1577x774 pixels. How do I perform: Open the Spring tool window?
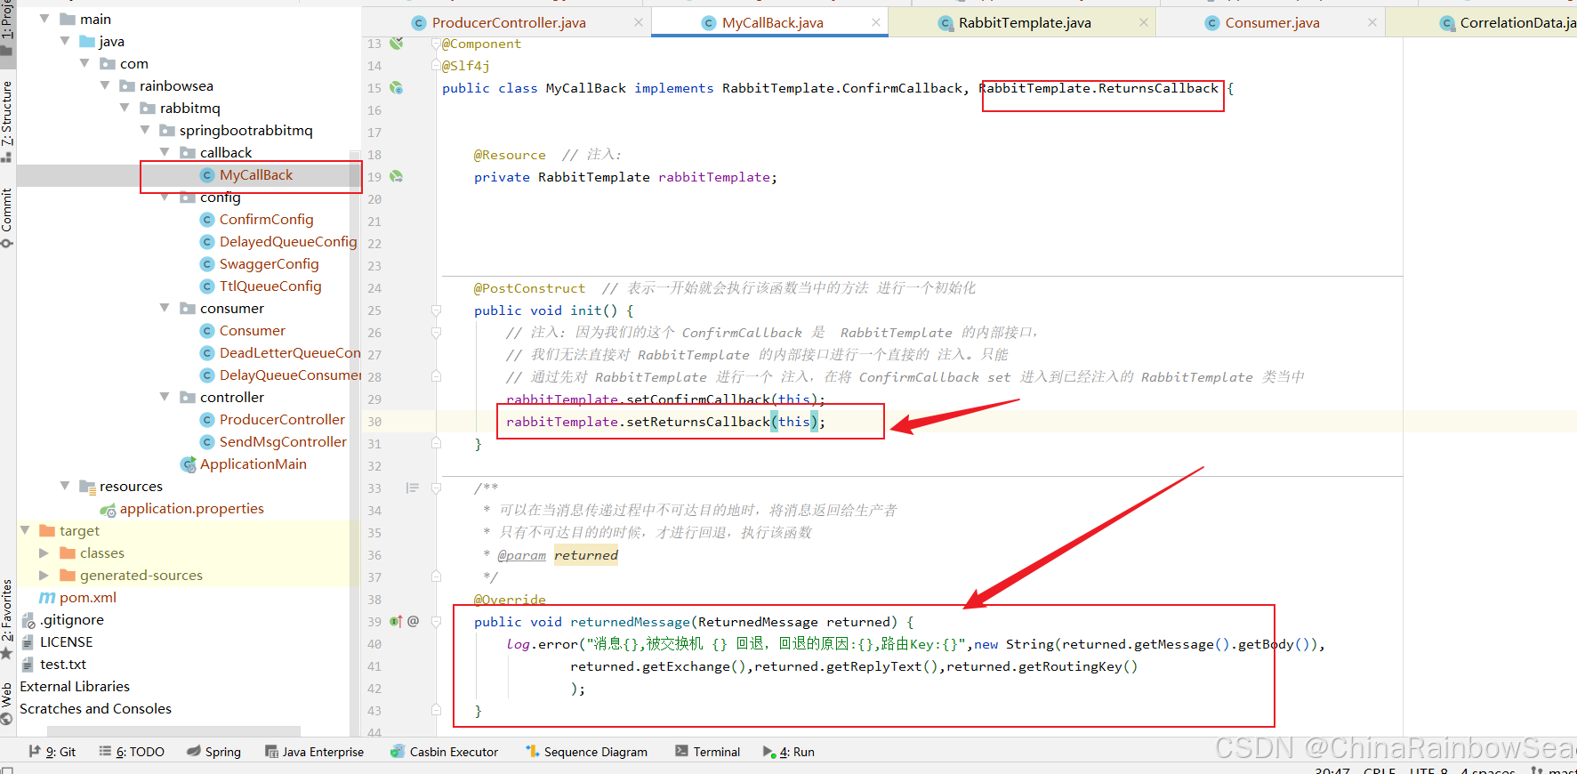[213, 752]
